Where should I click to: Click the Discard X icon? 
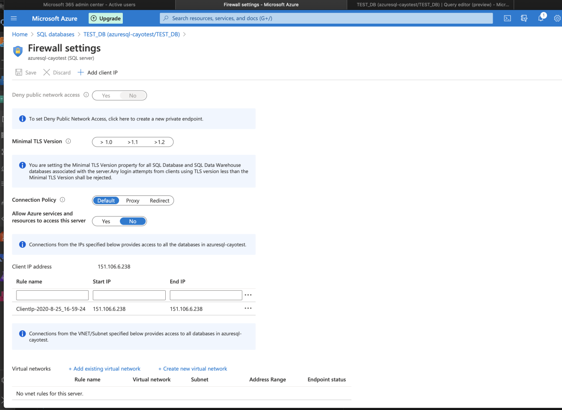pyautogui.click(x=47, y=72)
